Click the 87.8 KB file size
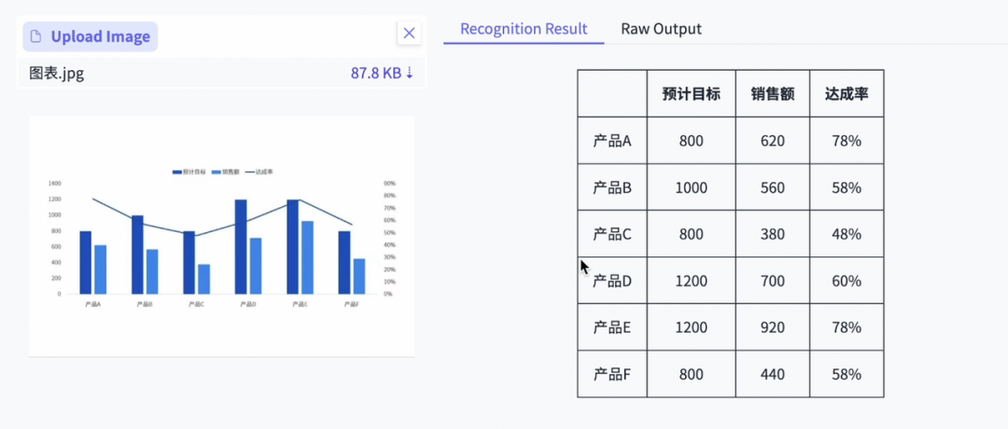This screenshot has height=429, width=1008. (376, 74)
